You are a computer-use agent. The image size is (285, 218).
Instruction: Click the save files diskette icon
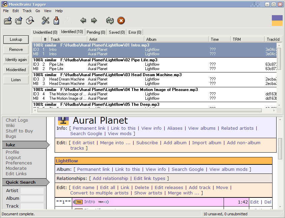click(56, 21)
